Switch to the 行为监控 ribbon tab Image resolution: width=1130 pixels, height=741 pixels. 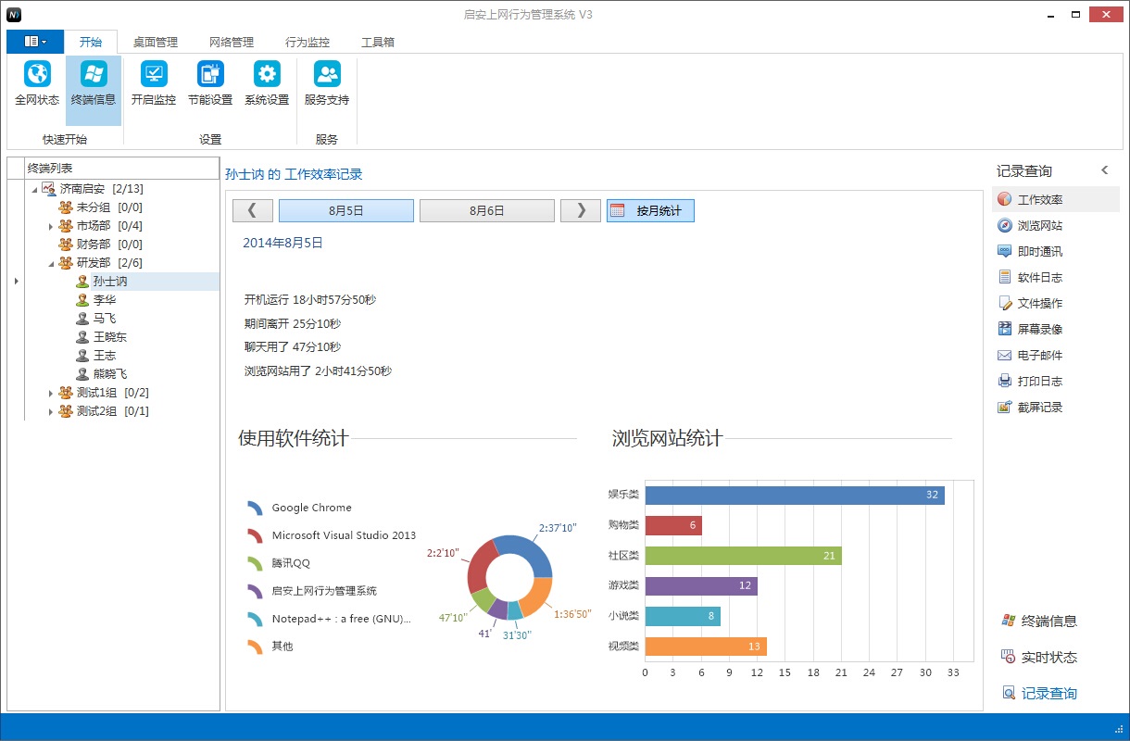(x=308, y=42)
